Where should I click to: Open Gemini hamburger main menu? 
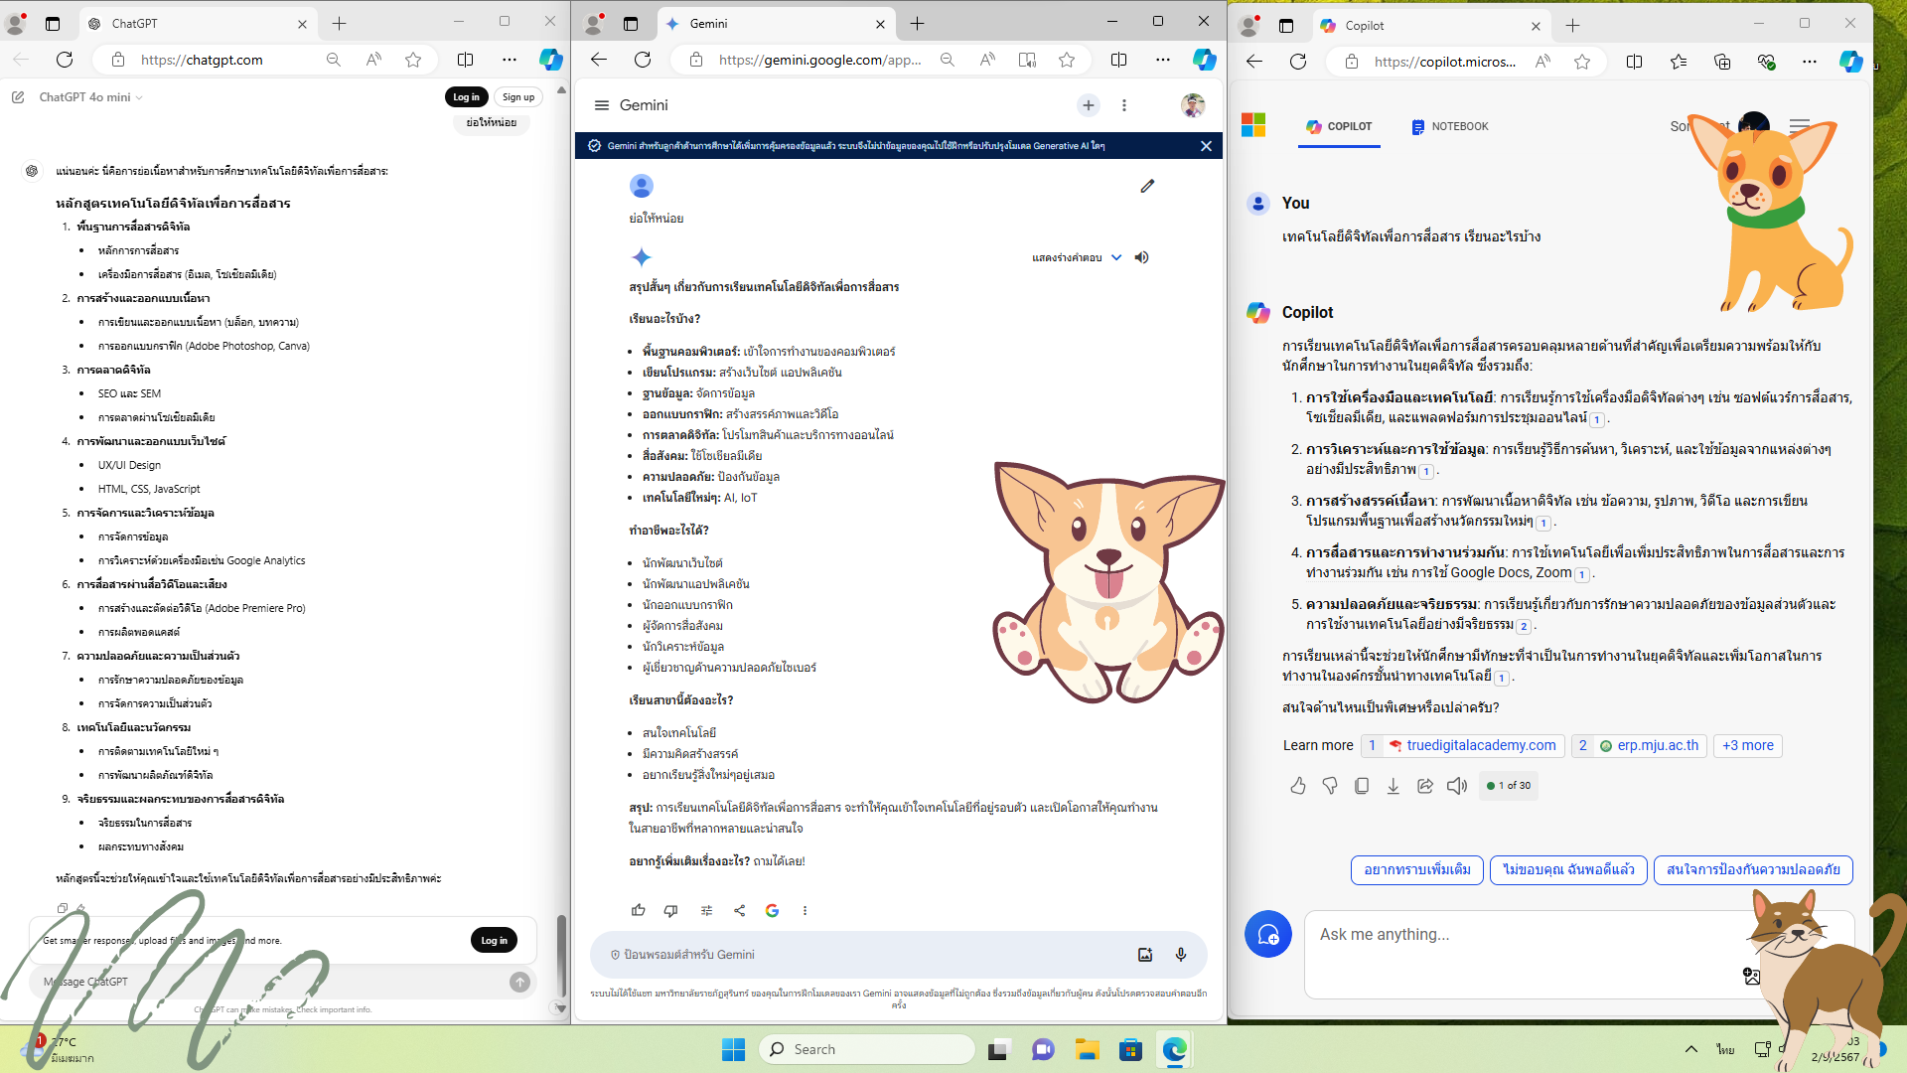(x=601, y=105)
